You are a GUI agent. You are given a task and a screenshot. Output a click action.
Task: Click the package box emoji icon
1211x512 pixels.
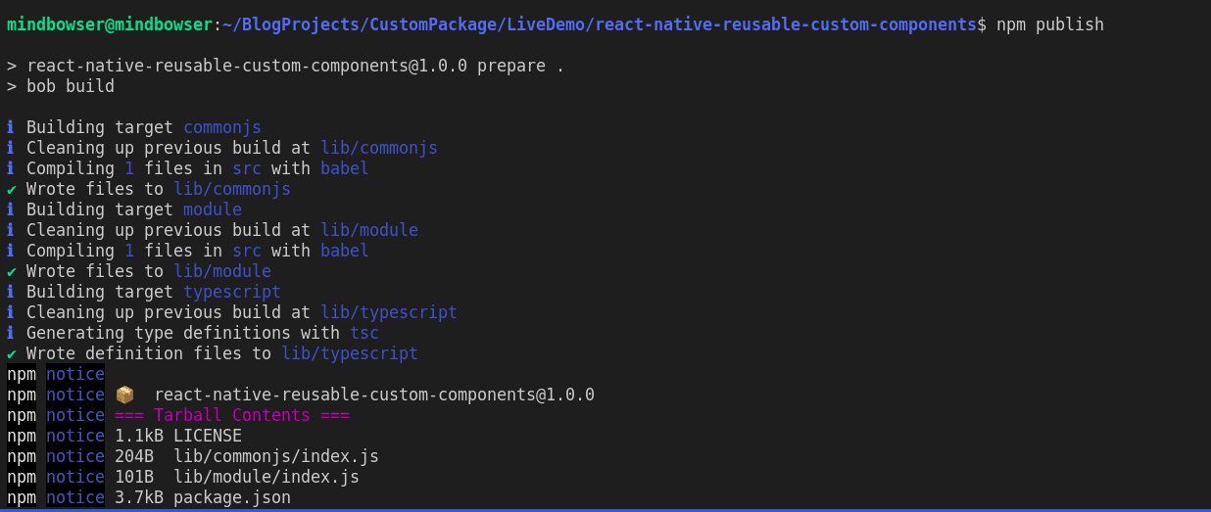[124, 395]
